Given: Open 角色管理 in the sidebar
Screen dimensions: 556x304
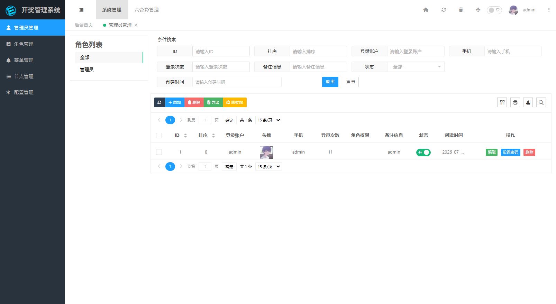Looking at the screenshot, I should (x=33, y=44).
